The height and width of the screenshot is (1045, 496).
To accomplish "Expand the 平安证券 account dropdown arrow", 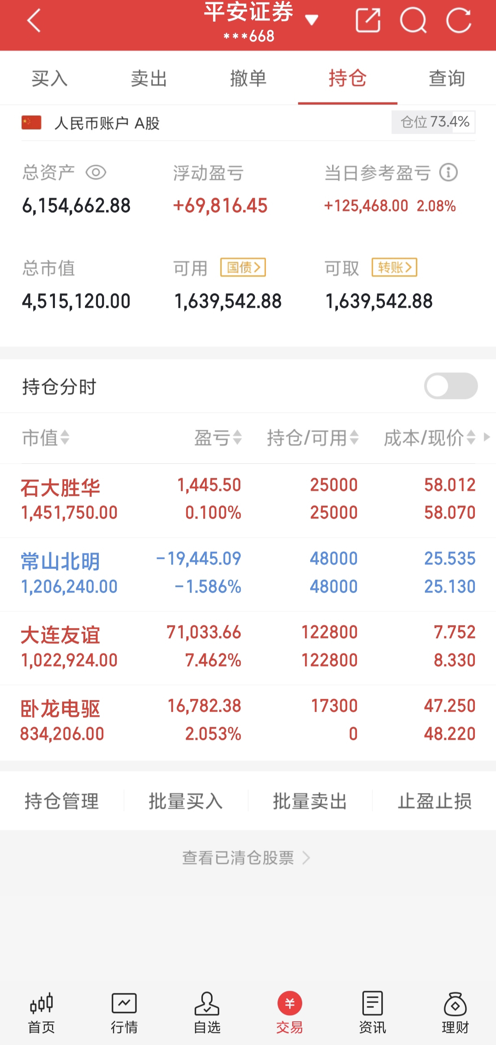I will 312,20.
